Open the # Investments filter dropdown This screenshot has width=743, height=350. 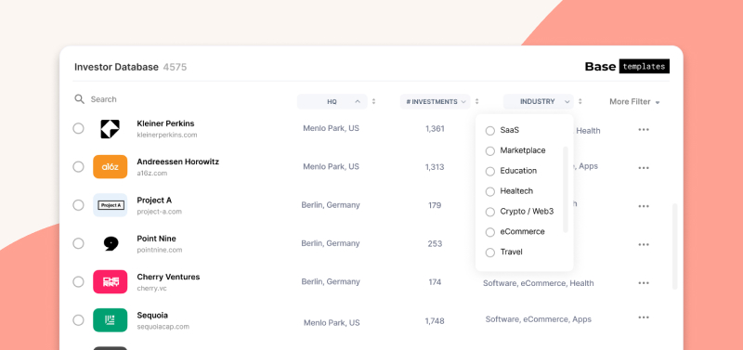435,101
